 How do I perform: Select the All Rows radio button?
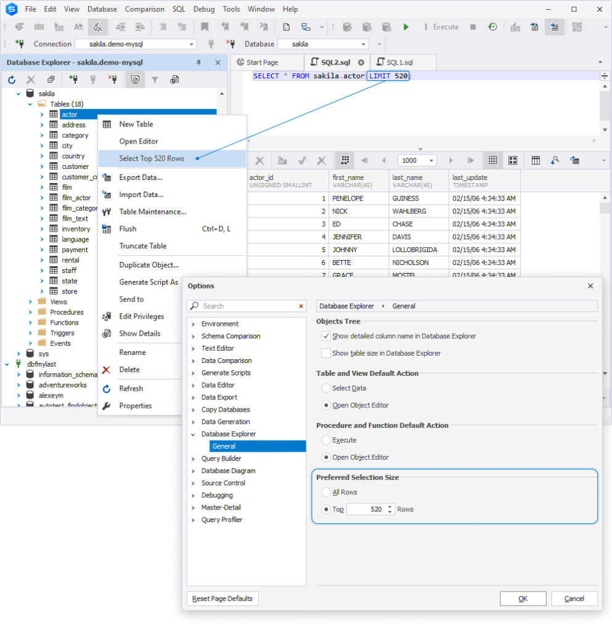(326, 492)
